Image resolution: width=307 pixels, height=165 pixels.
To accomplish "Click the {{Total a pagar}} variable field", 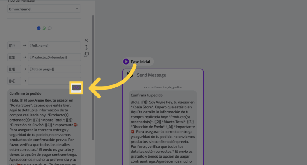I will [54, 69].
